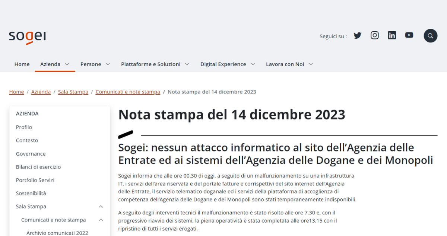447x236 pixels.
Task: Open Sogei's Instagram profile icon
Action: coord(375,35)
